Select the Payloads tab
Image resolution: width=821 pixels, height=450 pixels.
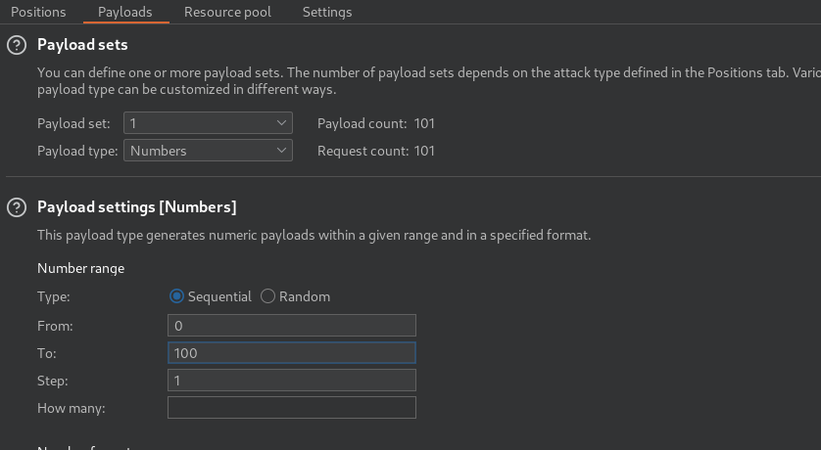pyautogui.click(x=124, y=12)
